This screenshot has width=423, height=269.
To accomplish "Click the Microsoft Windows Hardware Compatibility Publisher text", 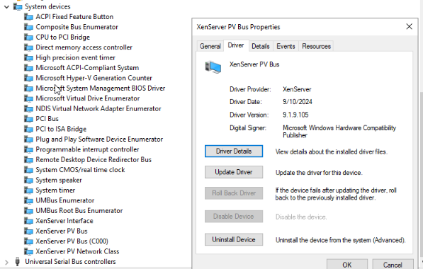I will click(339, 131).
